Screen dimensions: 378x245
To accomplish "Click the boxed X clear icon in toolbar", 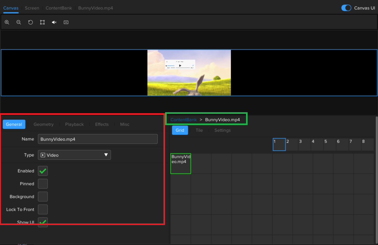I will pyautogui.click(x=66, y=23).
